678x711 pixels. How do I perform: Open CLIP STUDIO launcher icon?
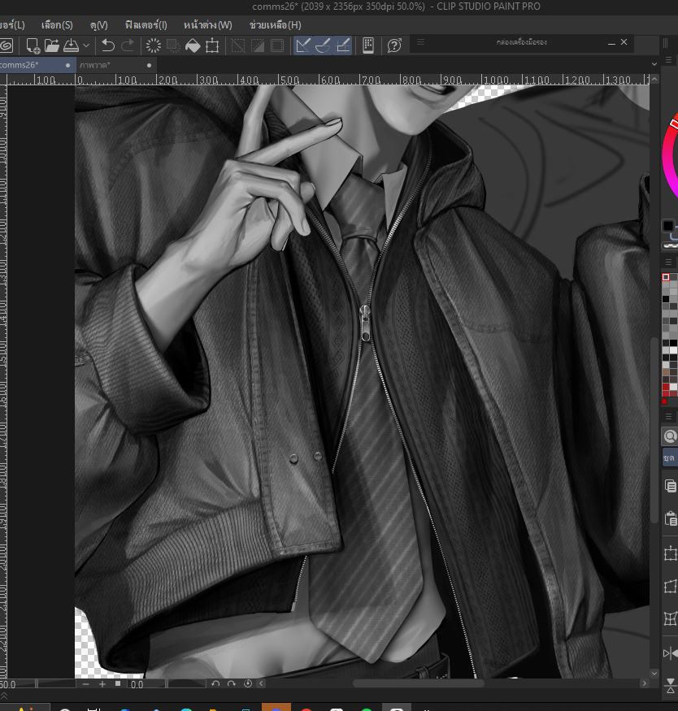6,46
